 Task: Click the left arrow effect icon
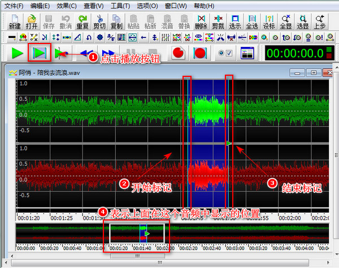tap(144, 37)
